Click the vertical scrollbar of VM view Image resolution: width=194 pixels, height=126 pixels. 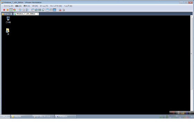[191, 54]
